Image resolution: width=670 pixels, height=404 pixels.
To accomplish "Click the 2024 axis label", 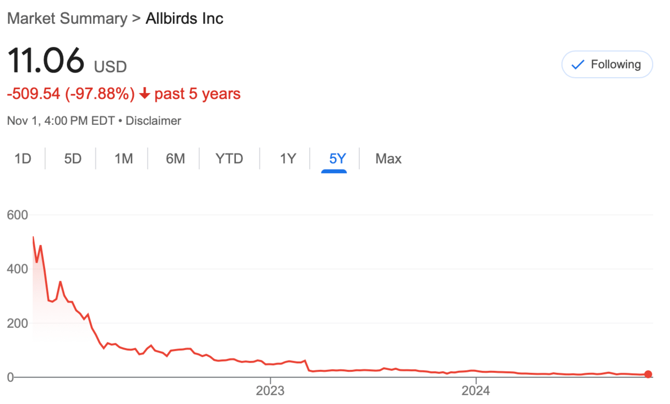I will pyautogui.click(x=477, y=391).
